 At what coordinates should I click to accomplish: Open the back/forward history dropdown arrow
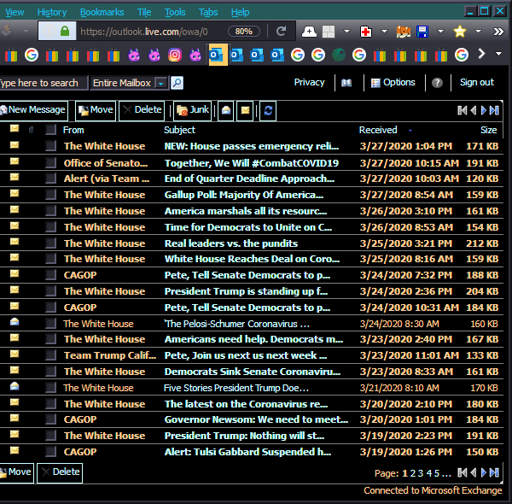point(26,32)
